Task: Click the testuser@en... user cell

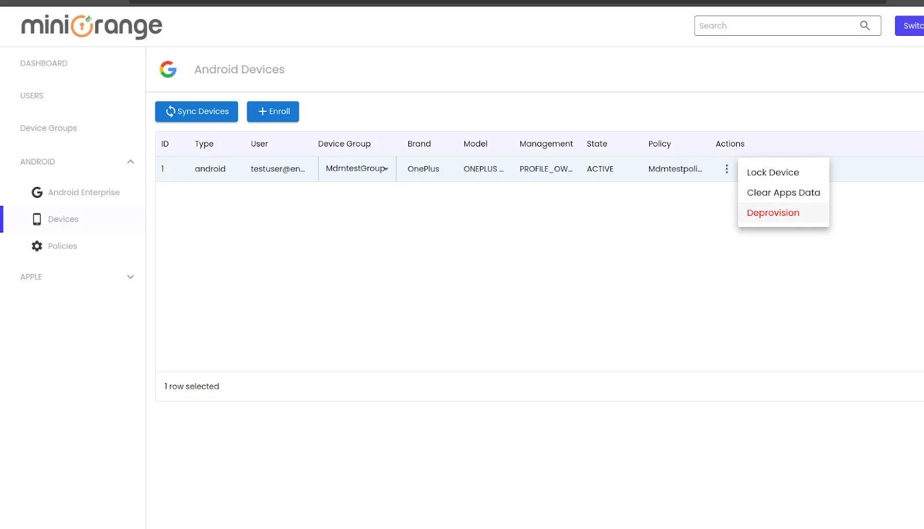Action: point(278,169)
